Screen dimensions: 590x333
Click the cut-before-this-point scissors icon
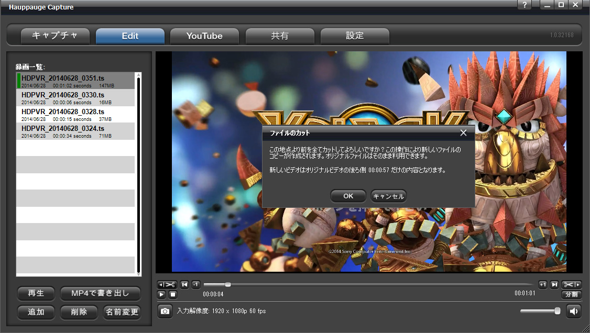167,284
